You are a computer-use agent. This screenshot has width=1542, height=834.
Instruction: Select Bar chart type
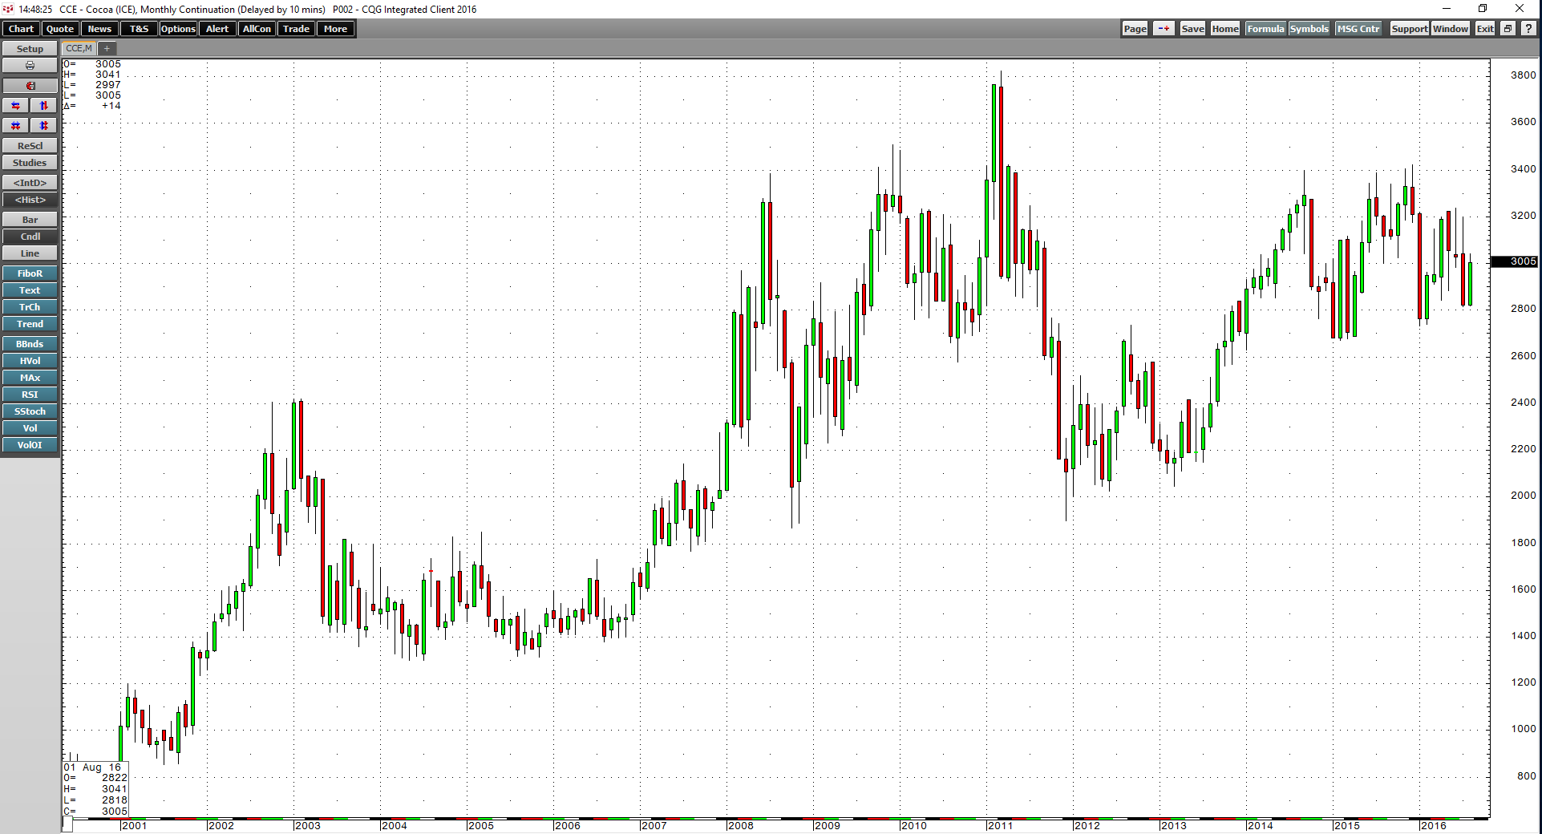30,220
